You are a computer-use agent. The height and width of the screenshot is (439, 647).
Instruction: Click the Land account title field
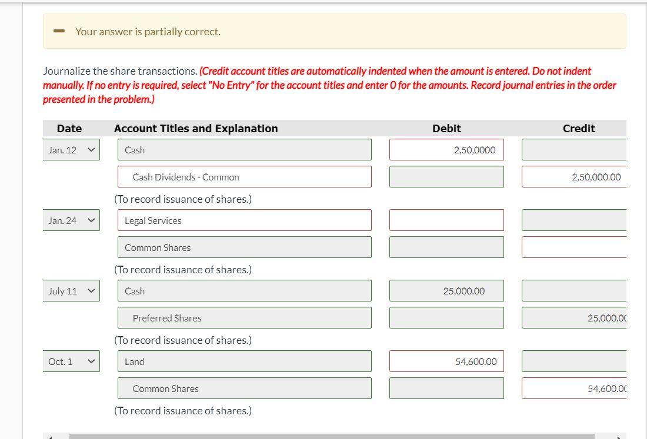coord(244,361)
